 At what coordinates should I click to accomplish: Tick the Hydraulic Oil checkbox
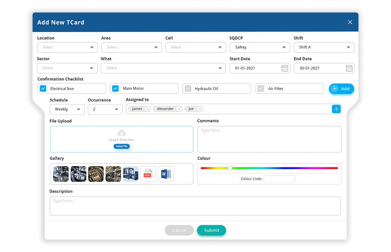point(187,89)
